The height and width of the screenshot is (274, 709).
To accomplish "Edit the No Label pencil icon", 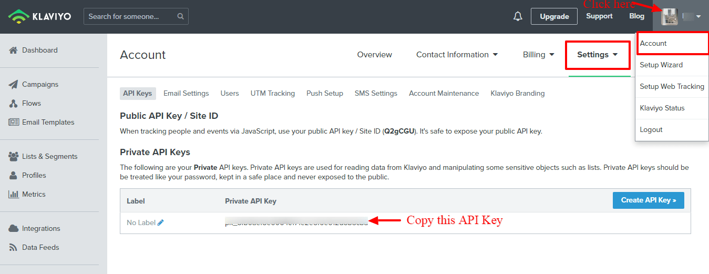I will tap(161, 222).
